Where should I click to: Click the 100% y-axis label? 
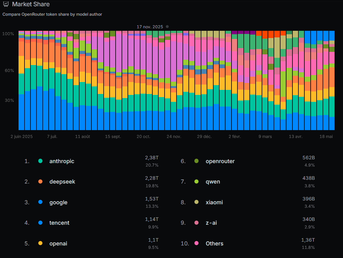coord(8,34)
